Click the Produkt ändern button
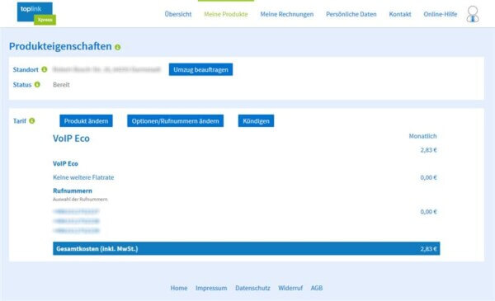This screenshot has width=495, height=301. [86, 121]
